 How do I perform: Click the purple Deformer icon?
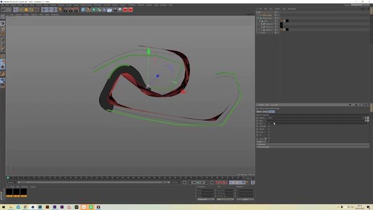[x=104, y=10]
